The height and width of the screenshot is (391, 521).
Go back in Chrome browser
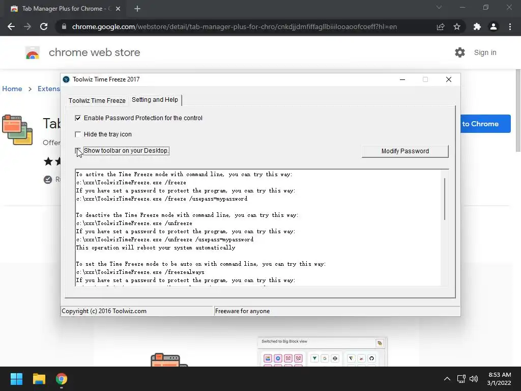pos(11,26)
